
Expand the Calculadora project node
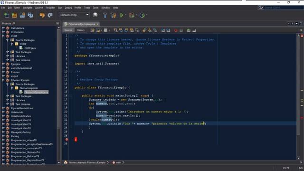coord(3,28)
